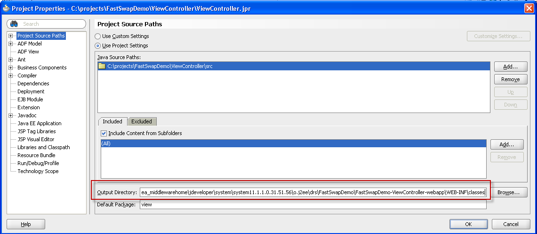This screenshot has width=537, height=234.
Task: Switch to the Included tab
Action: 112,121
